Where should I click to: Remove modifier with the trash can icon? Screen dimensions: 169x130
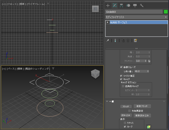[128, 41]
